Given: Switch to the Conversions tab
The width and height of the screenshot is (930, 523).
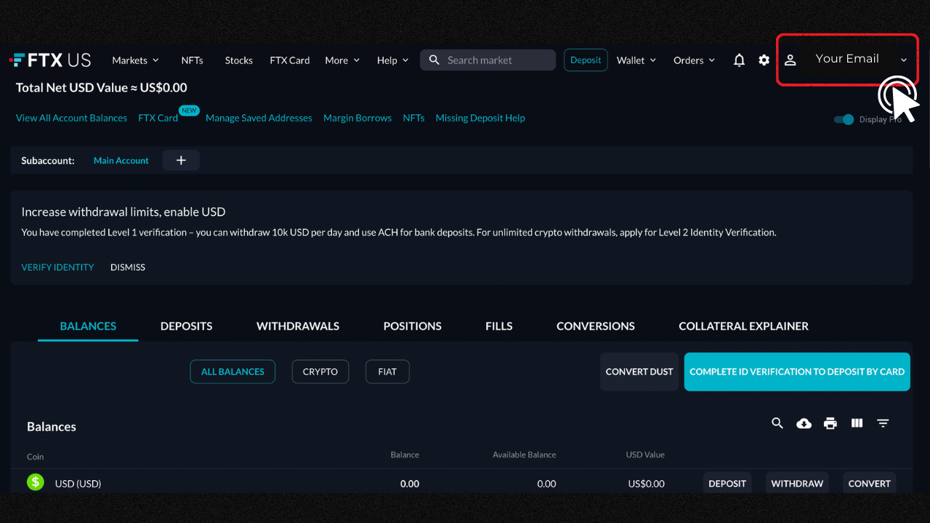Looking at the screenshot, I should point(596,326).
